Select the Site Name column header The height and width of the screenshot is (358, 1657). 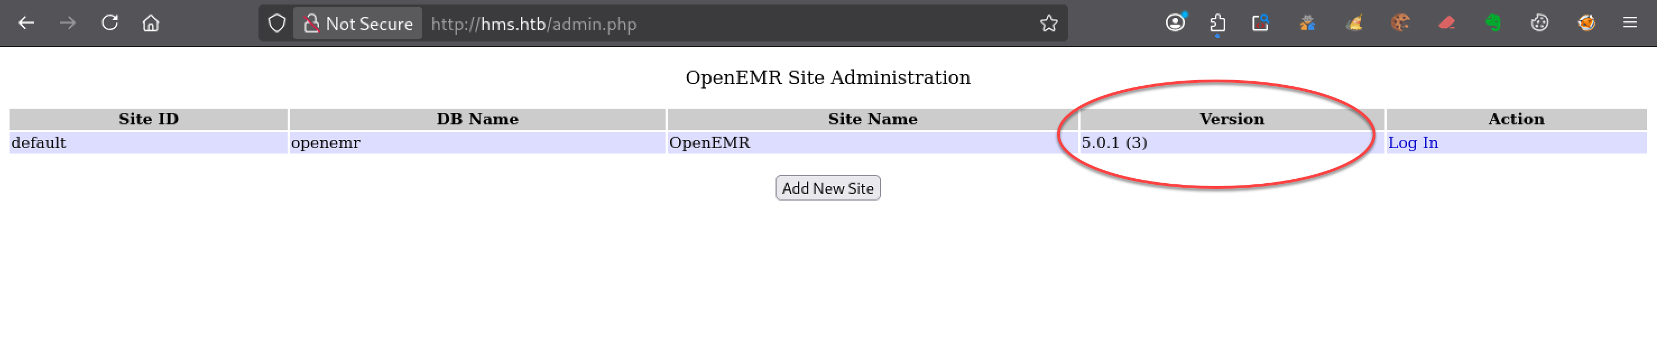click(873, 119)
